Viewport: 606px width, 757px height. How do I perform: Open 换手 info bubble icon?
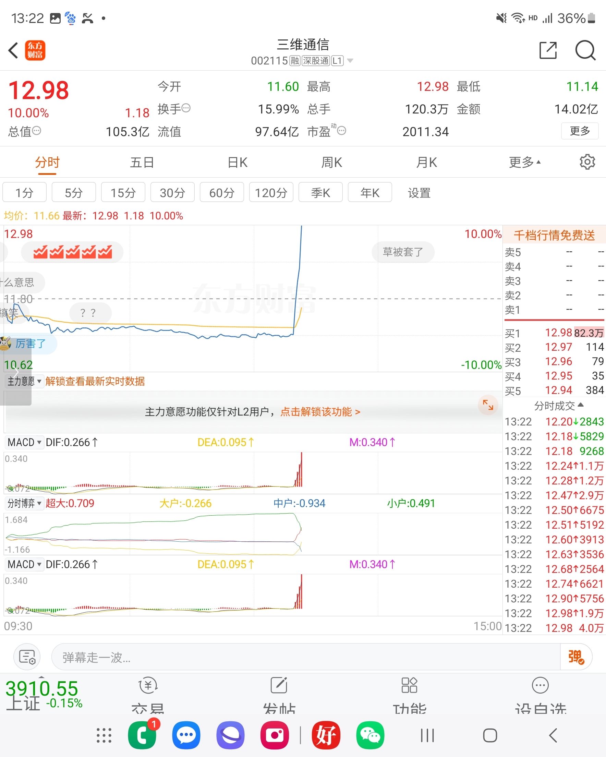point(186,108)
